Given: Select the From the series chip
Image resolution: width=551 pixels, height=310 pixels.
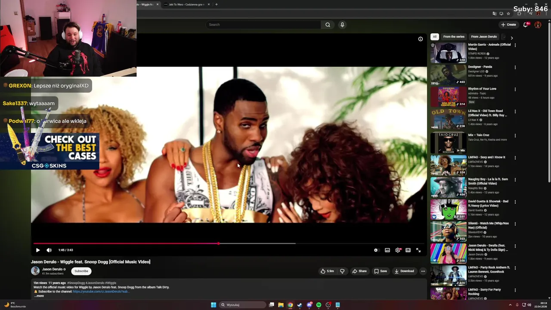Looking at the screenshot, I should click(454, 37).
